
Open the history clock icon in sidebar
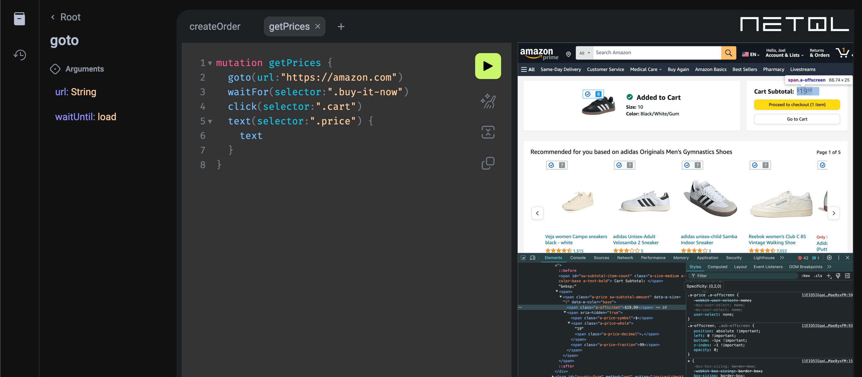[20, 55]
